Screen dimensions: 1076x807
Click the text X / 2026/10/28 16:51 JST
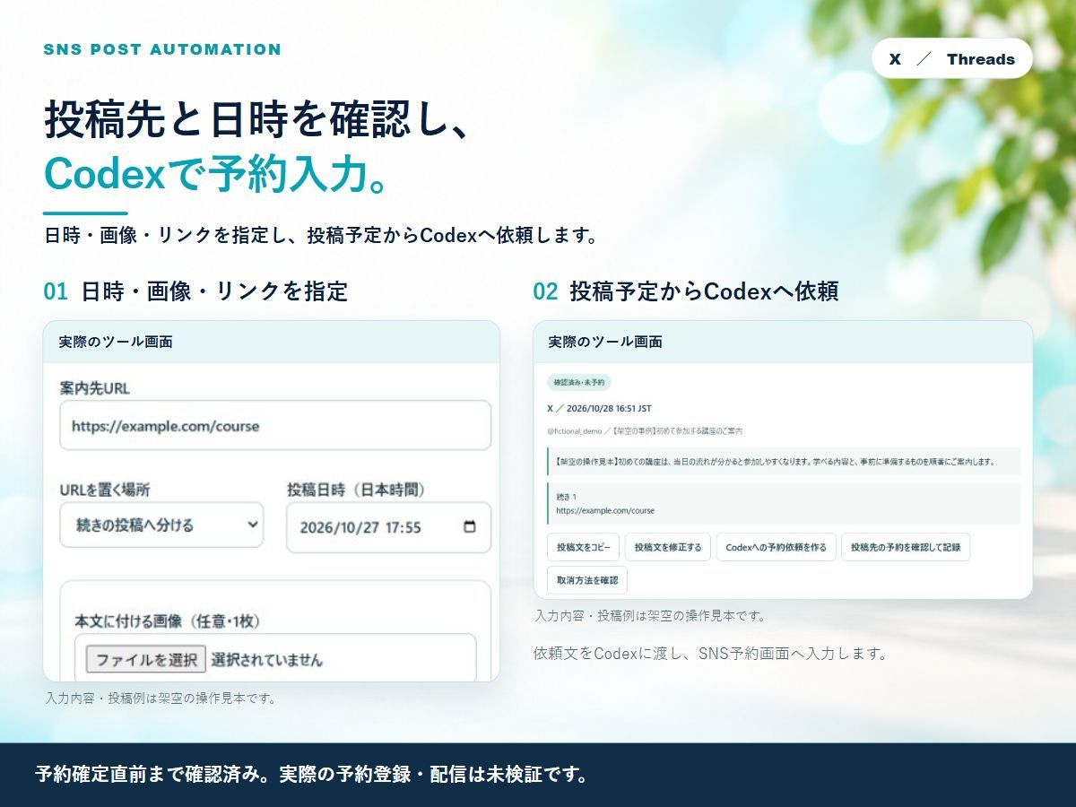coord(599,408)
